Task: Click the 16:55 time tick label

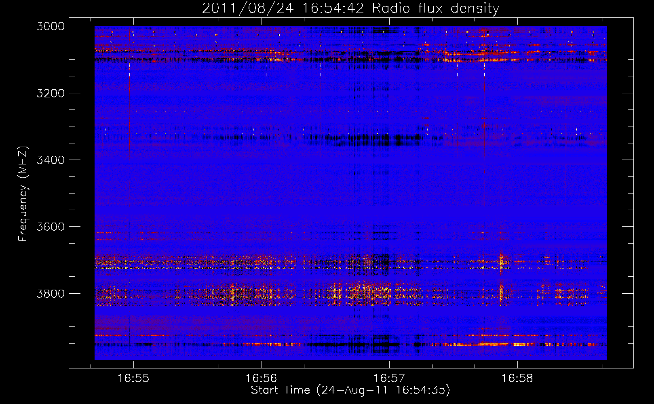Action: [133, 379]
